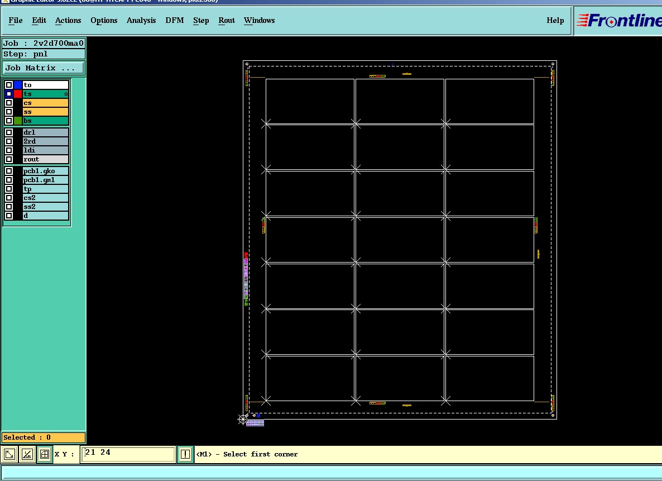
Task: Click the small marker icon on ts row
Action: click(66, 94)
